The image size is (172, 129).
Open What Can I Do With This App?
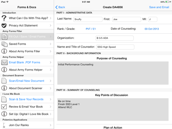coord(27,18)
